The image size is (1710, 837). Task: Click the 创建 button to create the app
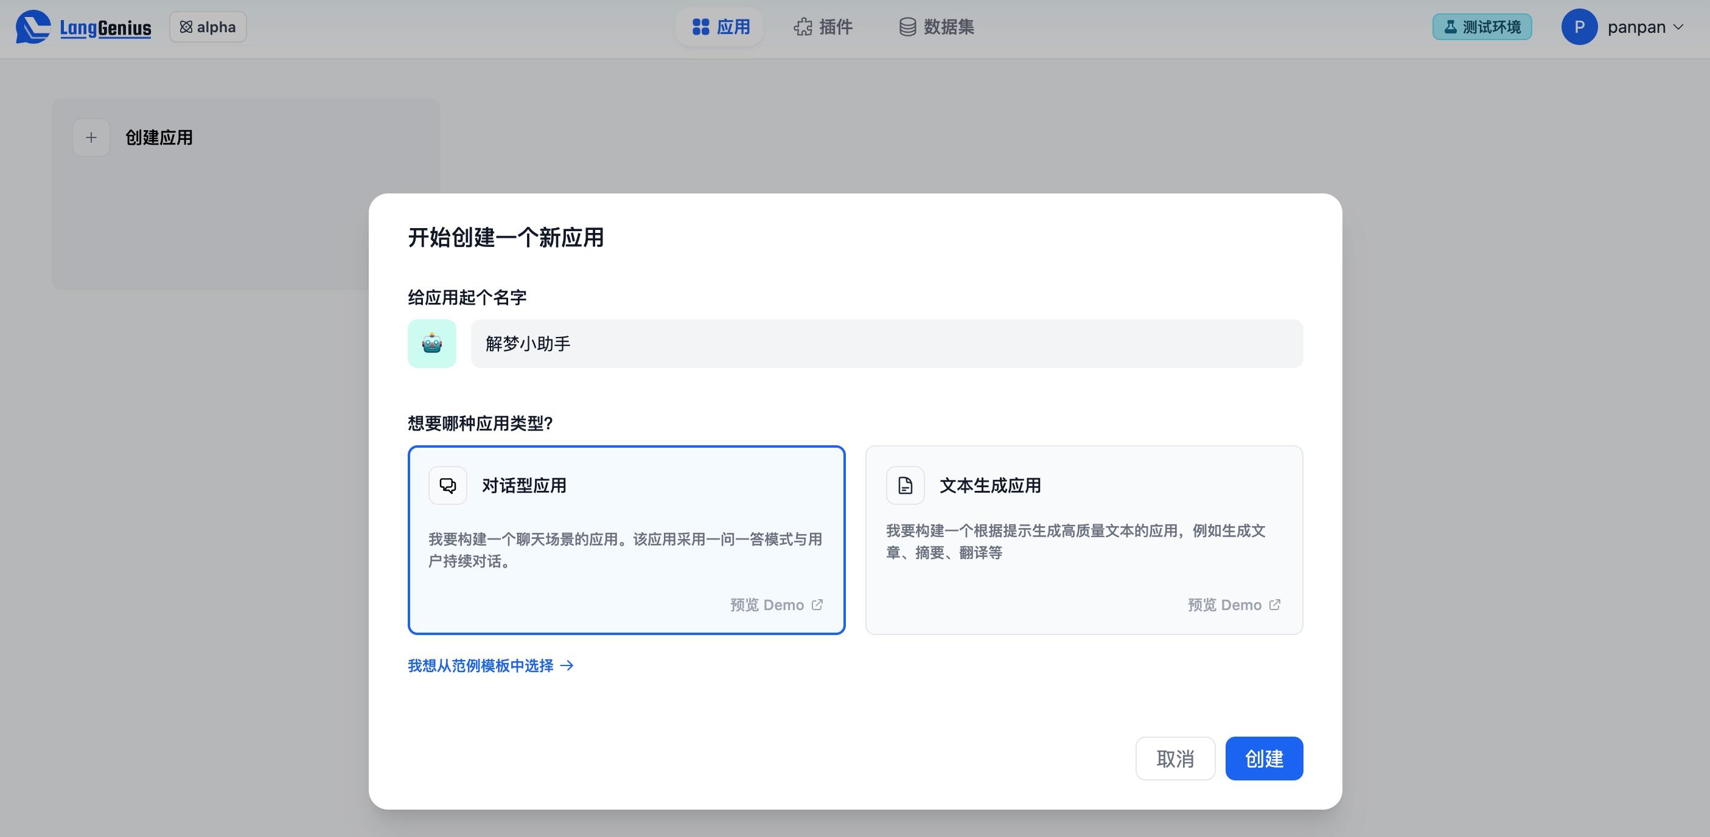[x=1263, y=758]
